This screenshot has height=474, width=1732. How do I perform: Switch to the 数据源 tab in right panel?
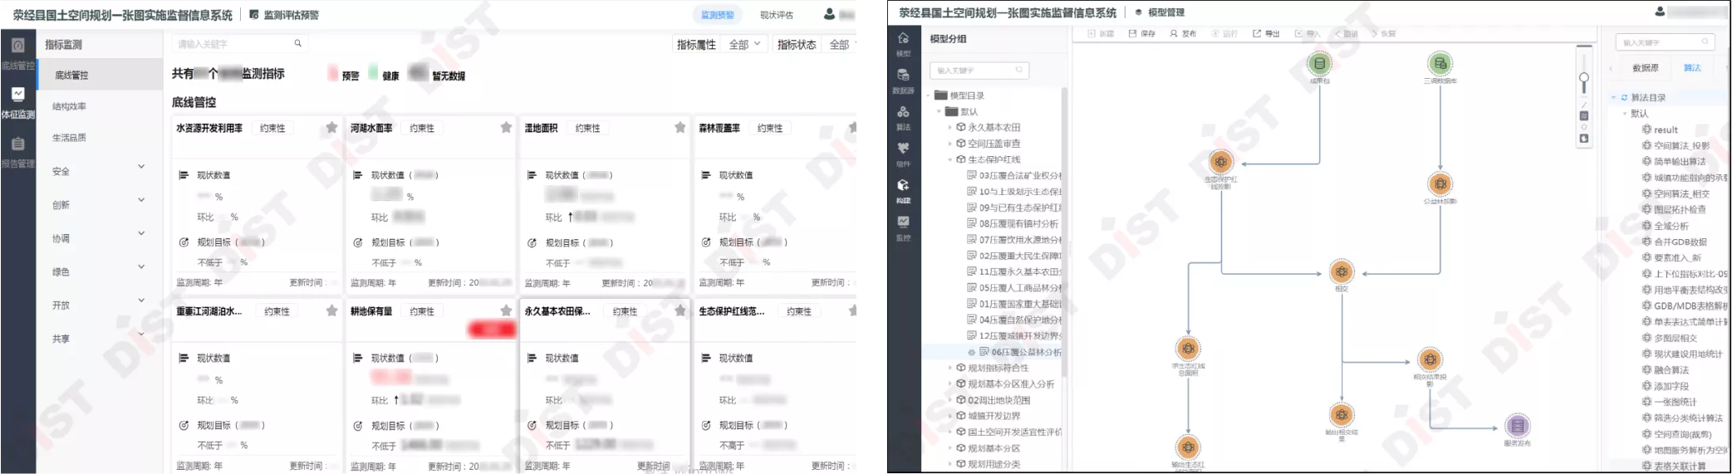[x=1645, y=68]
